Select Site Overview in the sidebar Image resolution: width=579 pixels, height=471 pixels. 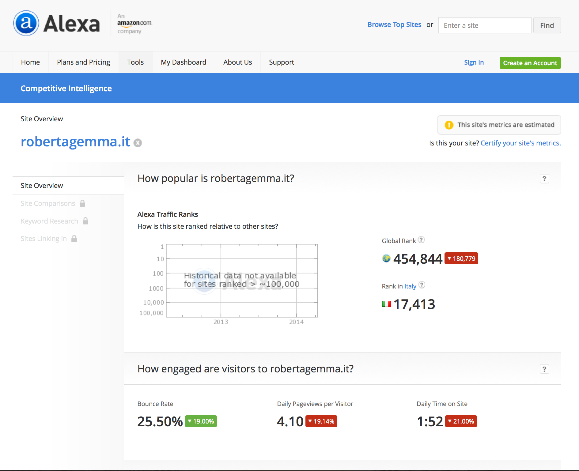42,186
